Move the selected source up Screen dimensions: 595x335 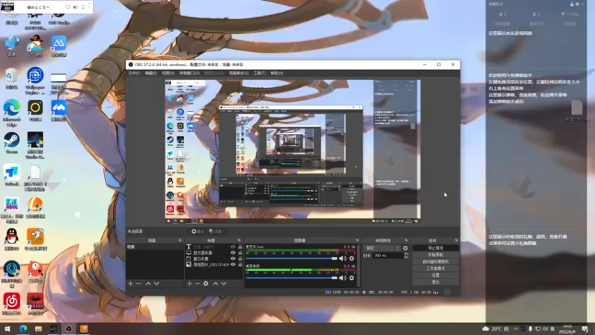pos(216,284)
